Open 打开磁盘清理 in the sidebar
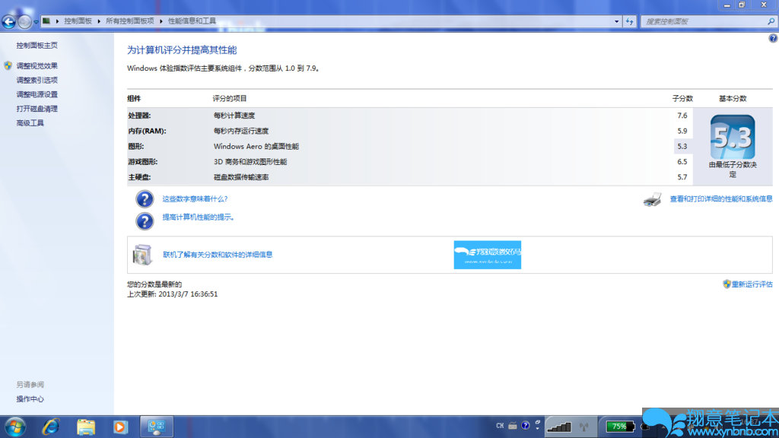This screenshot has height=438, width=779. point(37,109)
